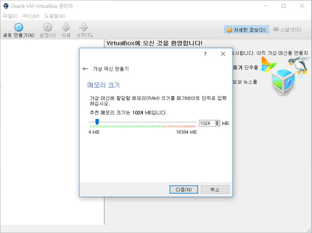This screenshot has height=233, width=312.
Task: Click the Delete (삭제) arrow icon
Action: pyautogui.click(x=66, y=27)
